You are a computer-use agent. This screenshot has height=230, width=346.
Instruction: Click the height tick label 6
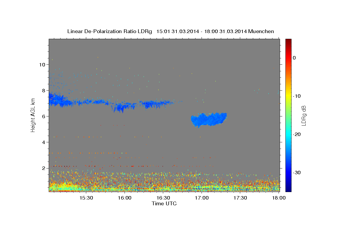click(x=44, y=116)
